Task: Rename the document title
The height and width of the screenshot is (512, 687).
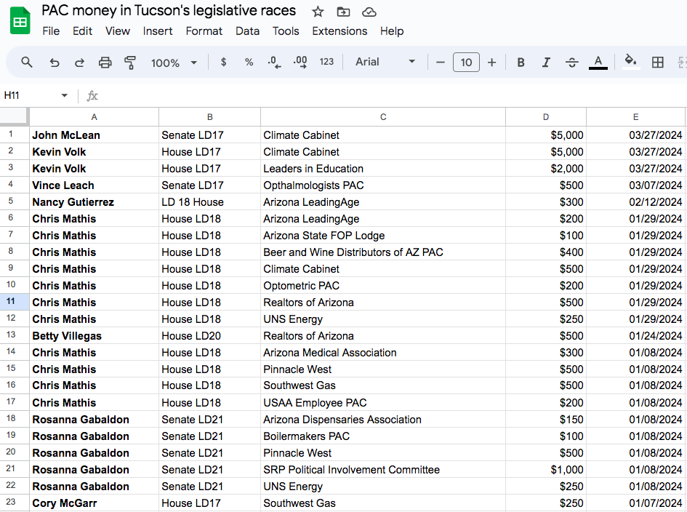Action: (x=169, y=10)
